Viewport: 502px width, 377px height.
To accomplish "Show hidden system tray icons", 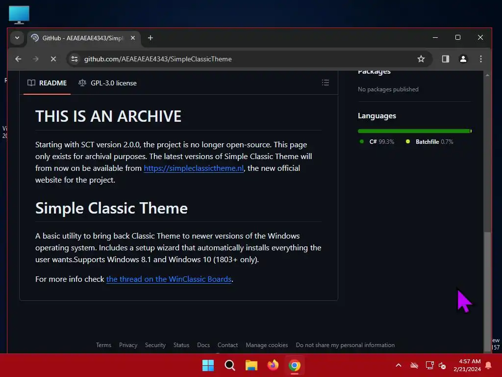I will click(399, 365).
